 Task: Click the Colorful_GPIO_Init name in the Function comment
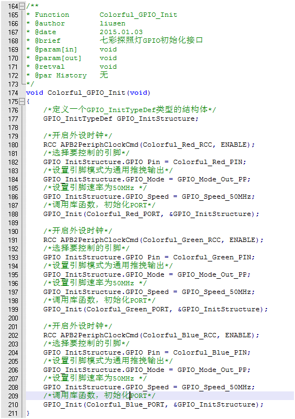tap(139, 15)
